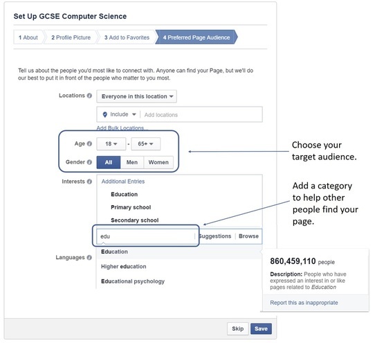Screen dimensions: 375x343
Task: Open the 3 Add to Favorites step
Action: (x=127, y=37)
